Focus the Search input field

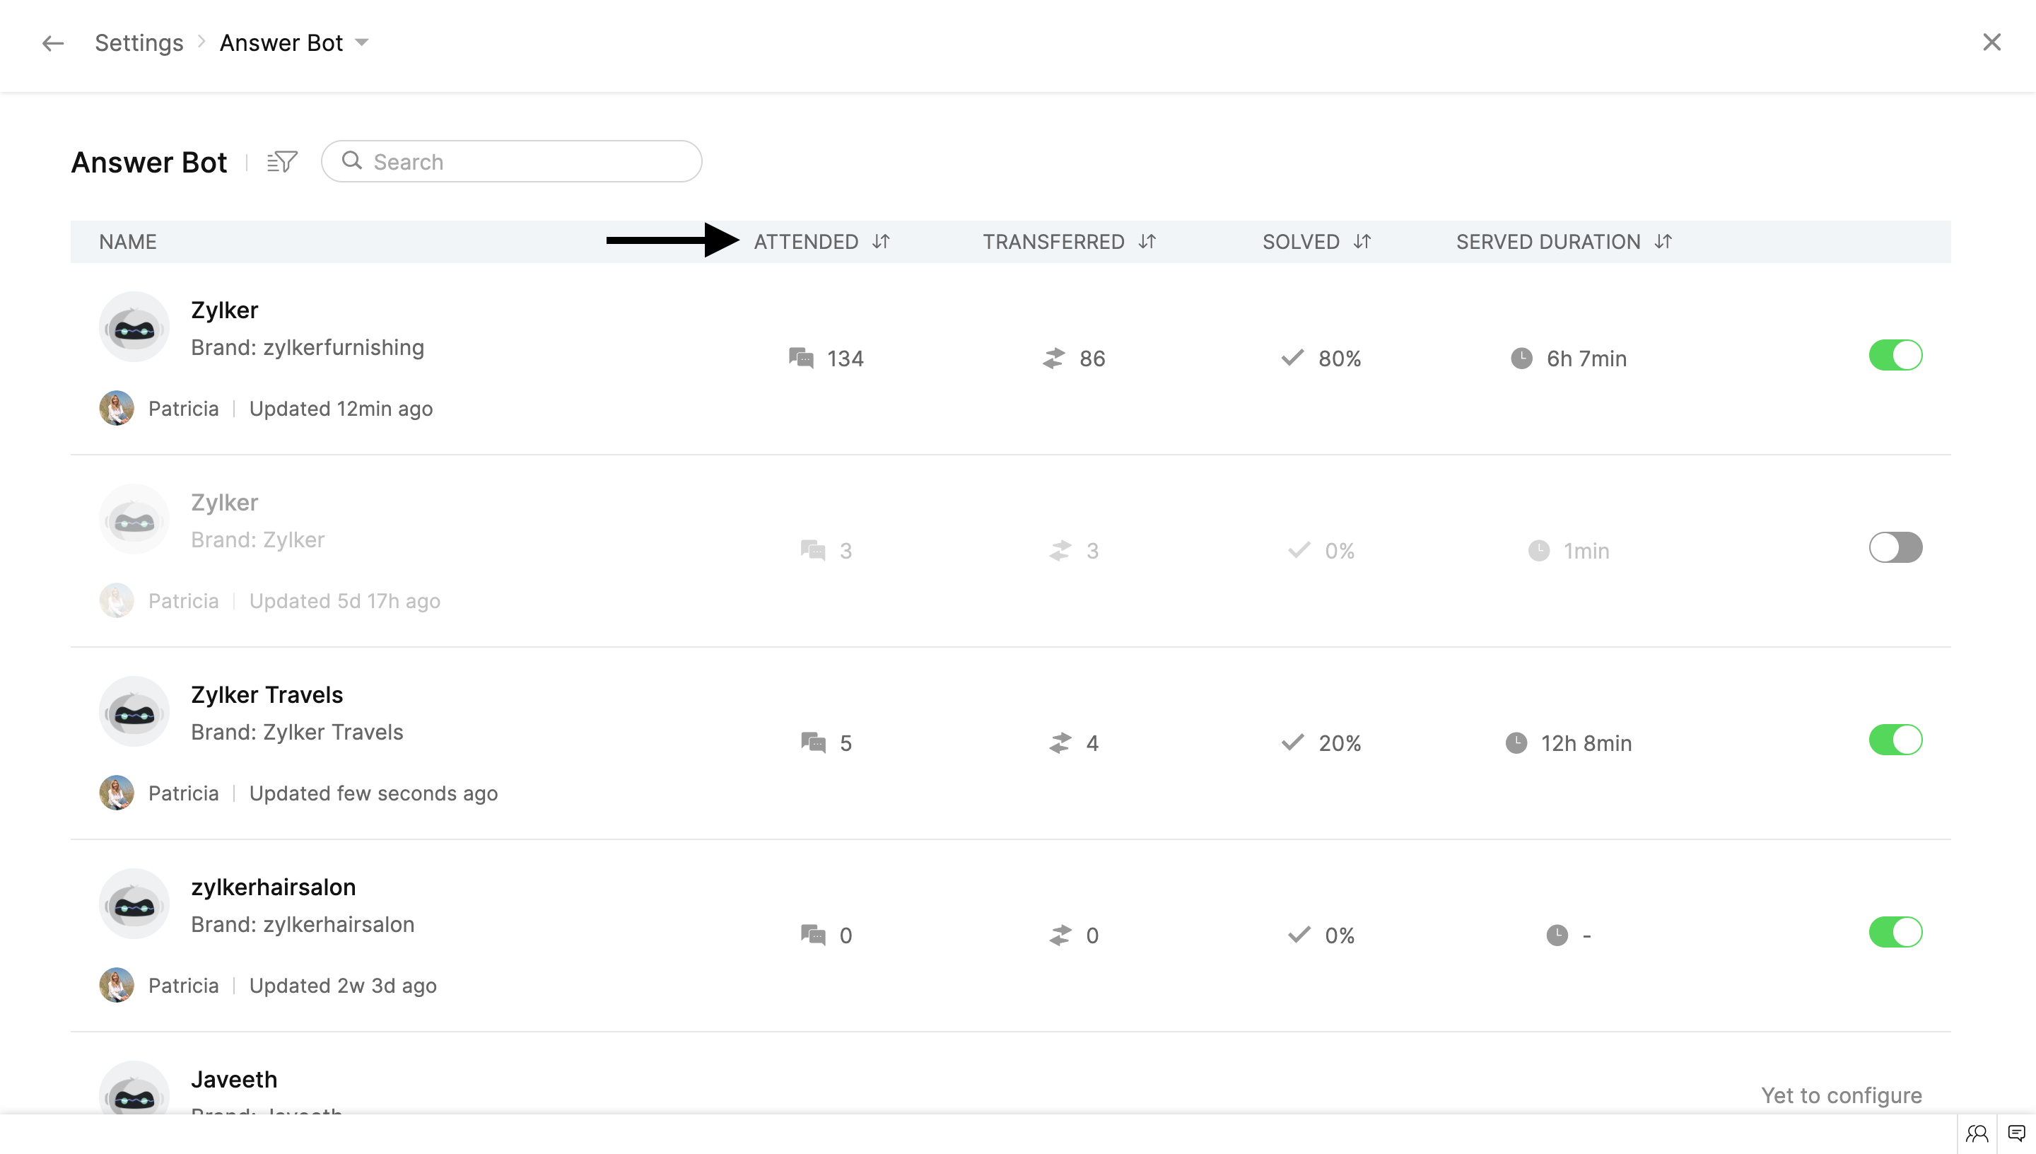tap(523, 162)
